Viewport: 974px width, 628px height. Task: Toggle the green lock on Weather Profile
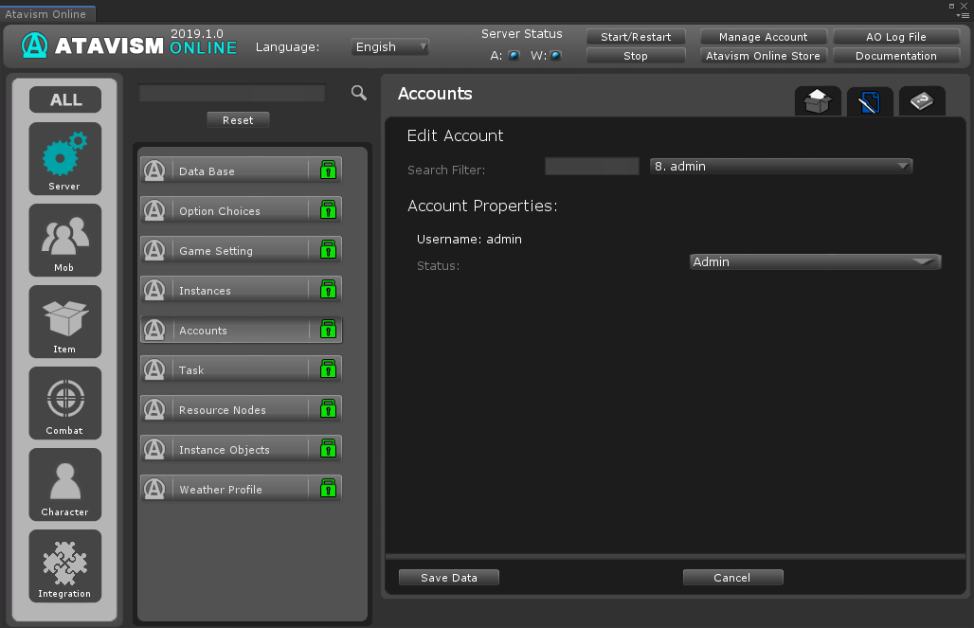click(x=328, y=489)
